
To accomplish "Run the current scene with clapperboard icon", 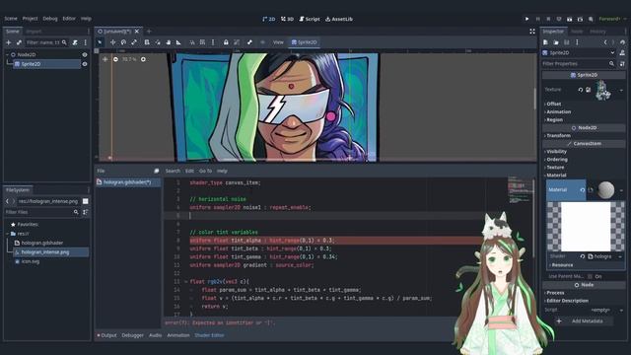I will coord(570,19).
